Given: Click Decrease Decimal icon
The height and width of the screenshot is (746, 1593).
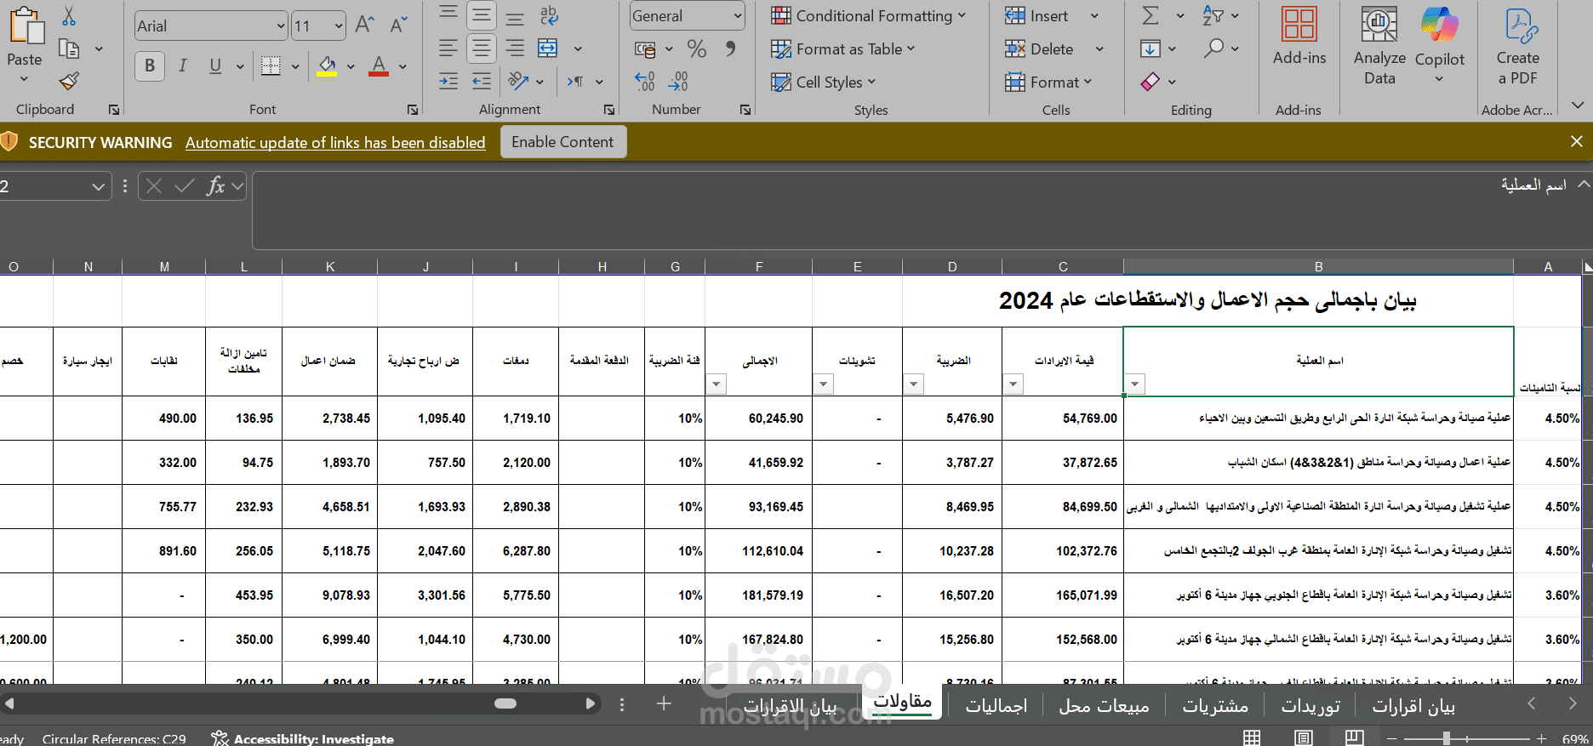Looking at the screenshot, I should [678, 82].
